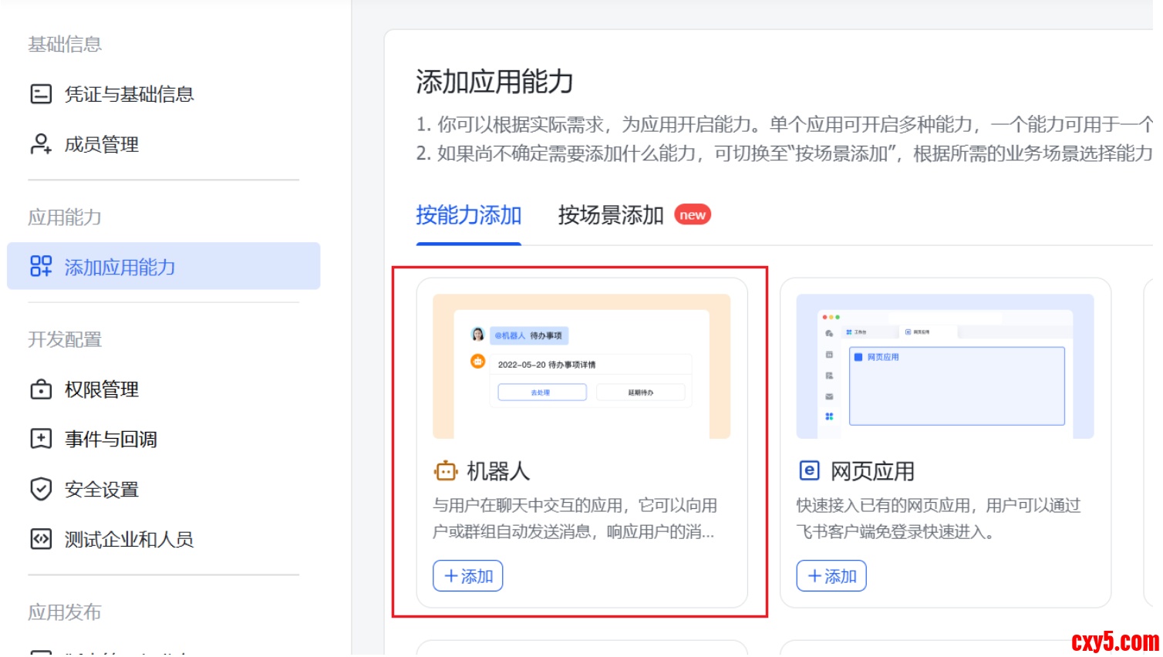Click the 测试企业和人员 code icon
Viewport: 1163px width, 657px height.
[41, 539]
